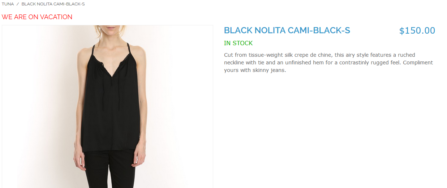Click the green IN STOCK availability label
The width and height of the screenshot is (447, 188).
238,43
